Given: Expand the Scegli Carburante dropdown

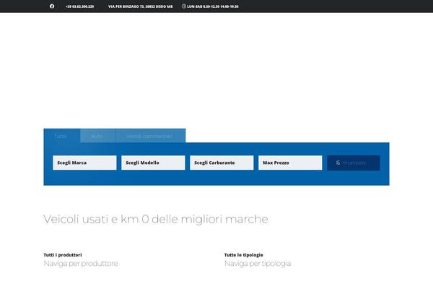Looking at the screenshot, I should [222, 163].
